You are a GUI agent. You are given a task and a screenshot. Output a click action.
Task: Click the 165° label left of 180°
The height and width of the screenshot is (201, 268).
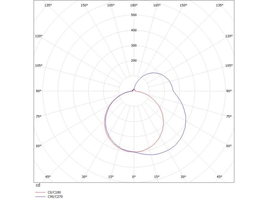pos(111,5)
